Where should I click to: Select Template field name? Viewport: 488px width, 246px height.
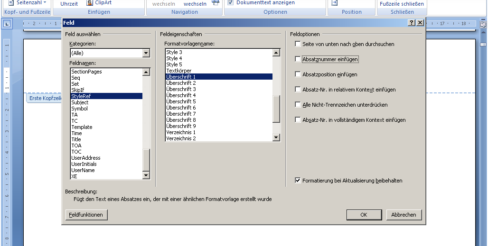106,127
